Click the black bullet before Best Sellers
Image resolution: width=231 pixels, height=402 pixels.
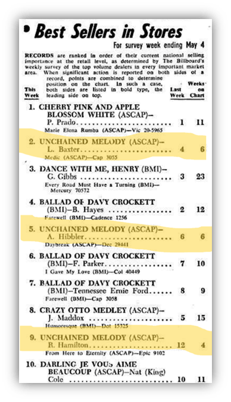(x=26, y=29)
